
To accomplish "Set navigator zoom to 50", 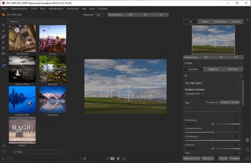I will (221, 57).
